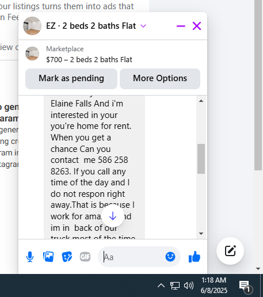This screenshot has height=297, width=263.
Task: Open the emoji smiley picker
Action: [x=170, y=257]
